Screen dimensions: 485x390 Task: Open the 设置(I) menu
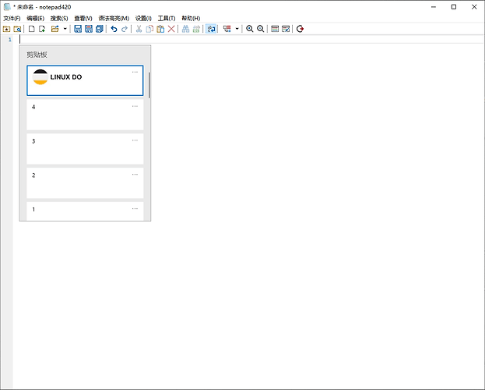(143, 18)
